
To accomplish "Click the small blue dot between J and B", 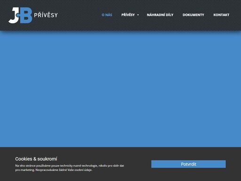I will point(18,15).
